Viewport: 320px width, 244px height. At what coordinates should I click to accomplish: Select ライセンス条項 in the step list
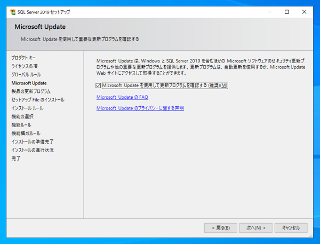point(25,66)
